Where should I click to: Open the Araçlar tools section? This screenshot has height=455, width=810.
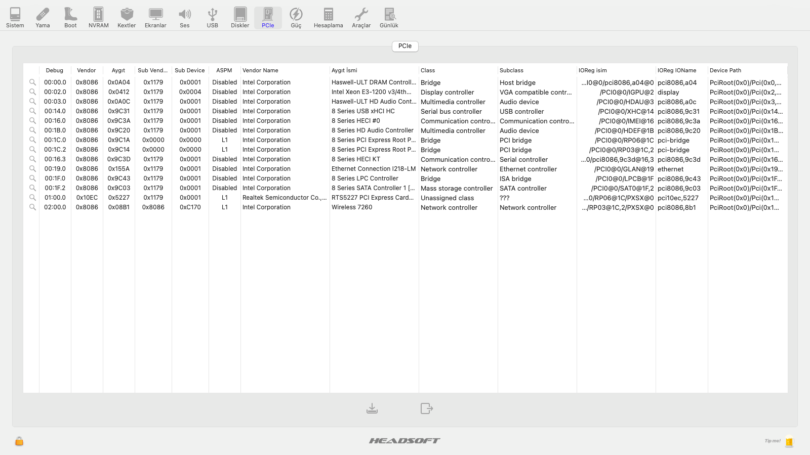[x=361, y=18]
